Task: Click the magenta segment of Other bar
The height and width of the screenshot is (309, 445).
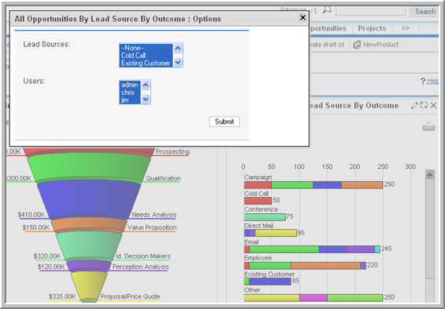Action: pos(314,298)
